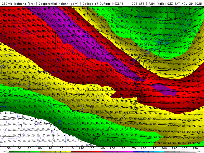This screenshot has height=153, width=204.
Task: Click the 230 value on the legend
Action: coord(195,148)
